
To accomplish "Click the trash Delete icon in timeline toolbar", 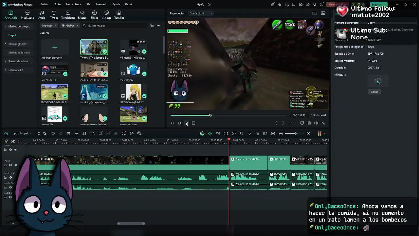I will 69,133.
